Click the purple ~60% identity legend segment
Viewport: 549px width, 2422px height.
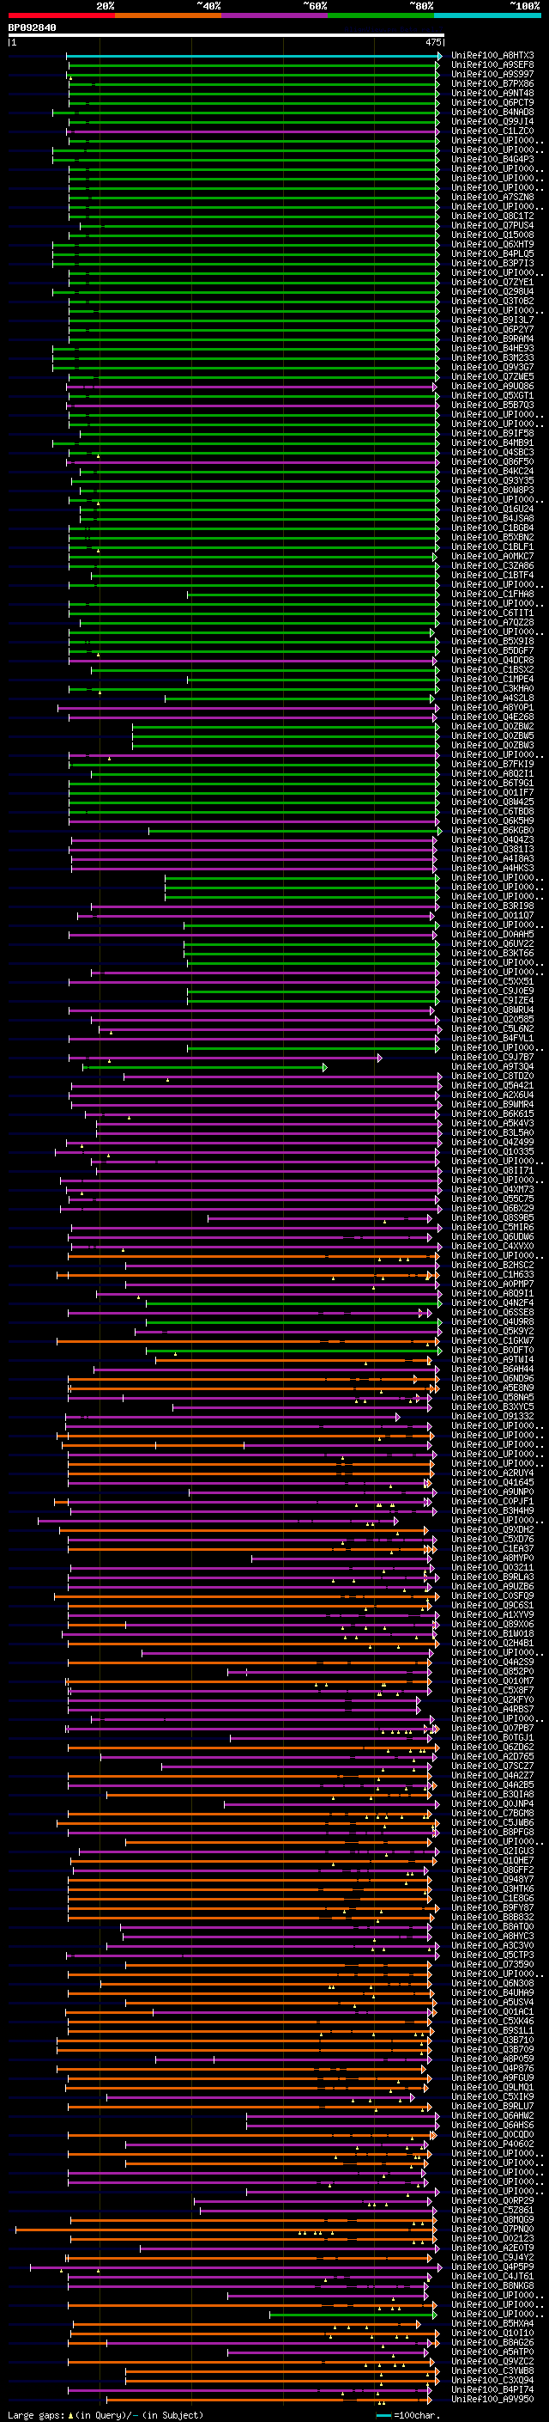(275, 15)
